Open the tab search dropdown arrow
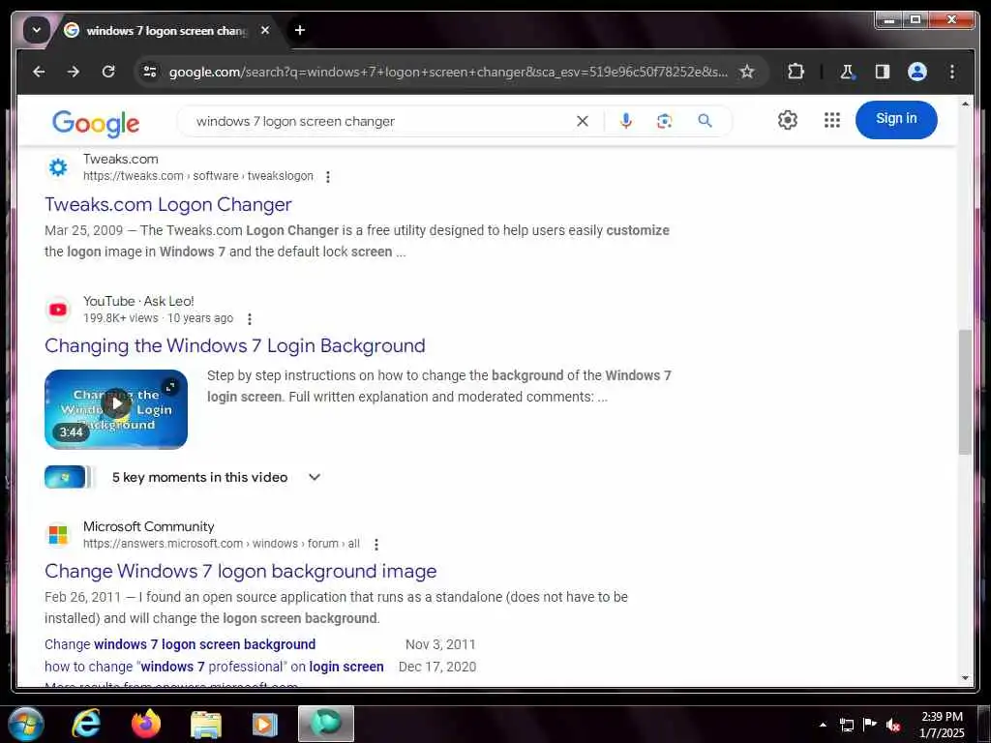The height and width of the screenshot is (743, 991). pyautogui.click(x=36, y=30)
